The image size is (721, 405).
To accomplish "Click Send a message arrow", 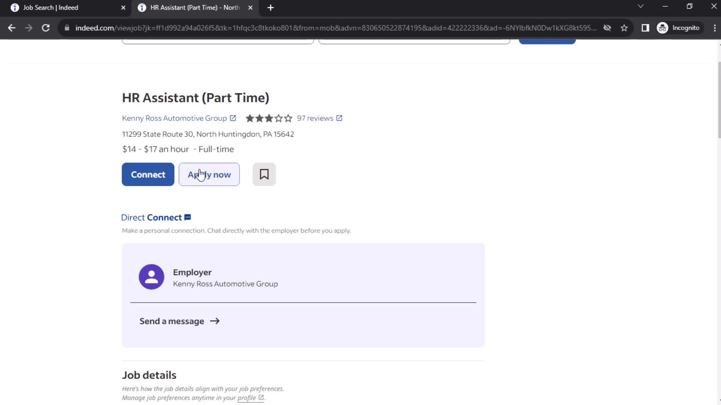I will (215, 321).
